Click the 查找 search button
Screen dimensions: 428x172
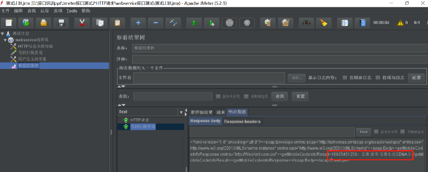tap(280, 96)
